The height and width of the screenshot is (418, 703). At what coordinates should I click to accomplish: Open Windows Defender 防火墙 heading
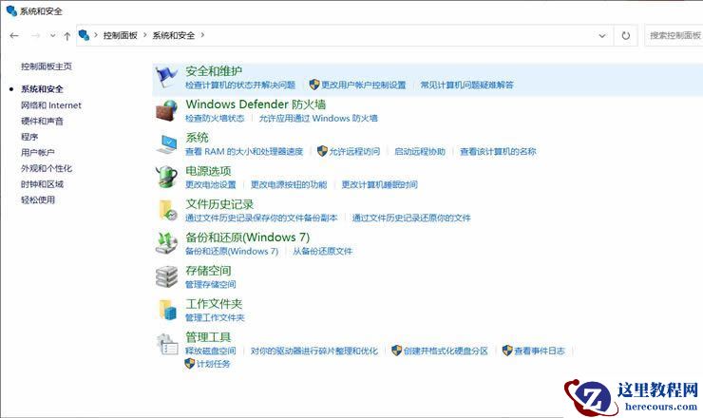(256, 104)
